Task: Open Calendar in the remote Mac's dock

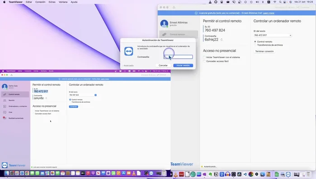Action: (63, 173)
